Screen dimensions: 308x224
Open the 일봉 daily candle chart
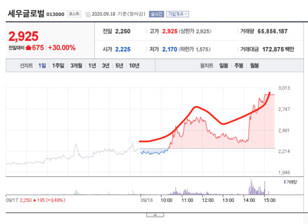[x=224, y=66]
